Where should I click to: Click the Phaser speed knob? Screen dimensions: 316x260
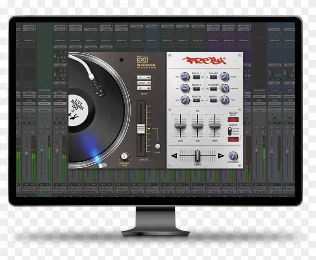[x=224, y=77]
